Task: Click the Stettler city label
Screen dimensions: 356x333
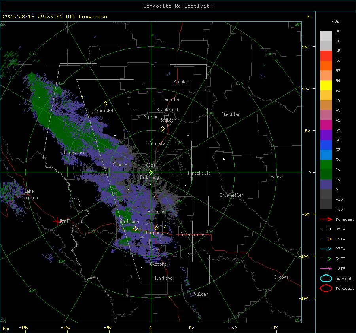Action: (x=231, y=114)
